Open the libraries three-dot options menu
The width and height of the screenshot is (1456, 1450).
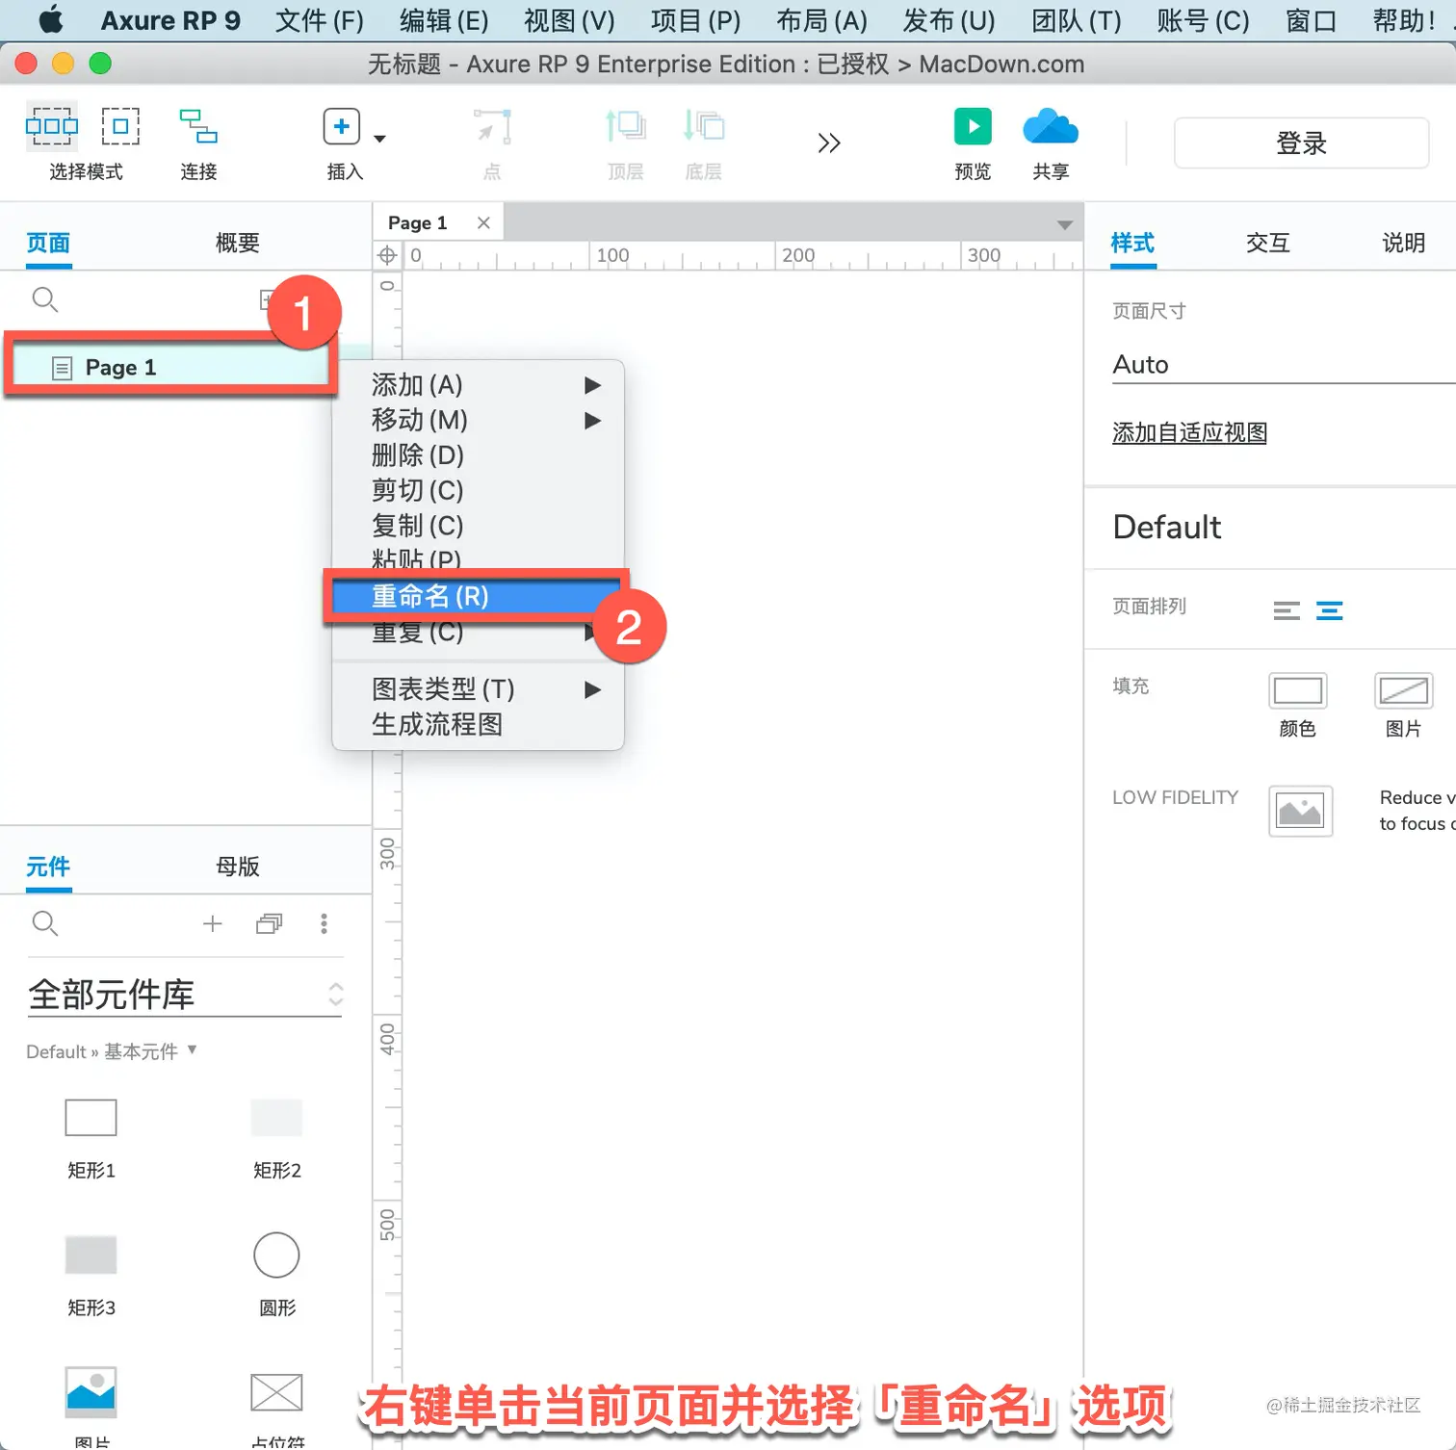point(324,923)
